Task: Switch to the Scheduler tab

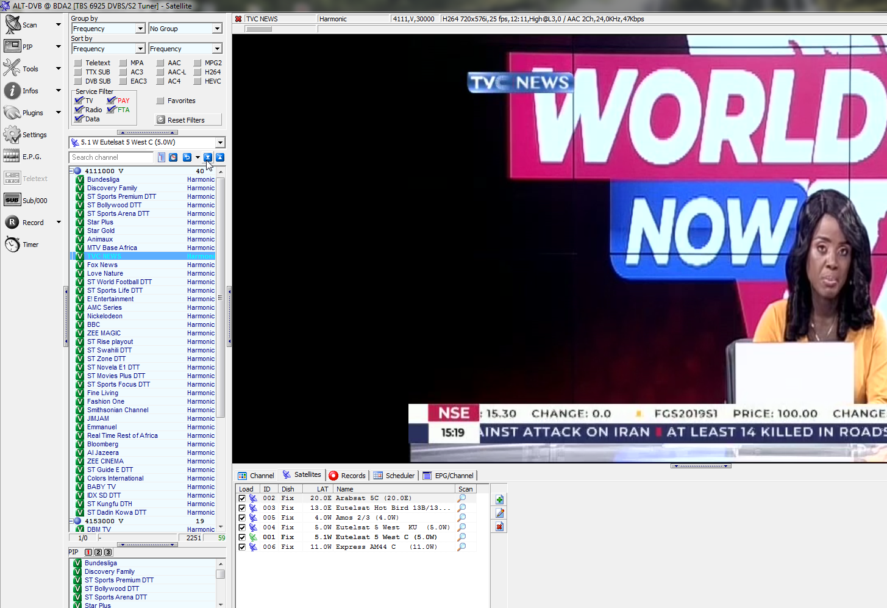Action: pos(394,476)
